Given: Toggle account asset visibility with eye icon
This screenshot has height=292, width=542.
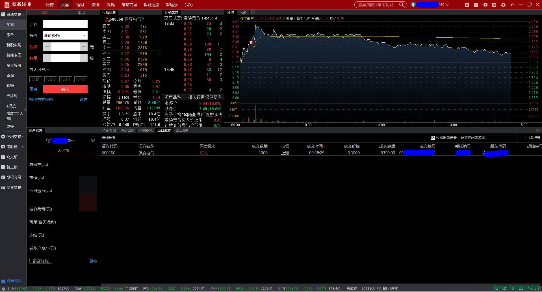Looking at the screenshot, I should pyautogui.click(x=93, y=140).
